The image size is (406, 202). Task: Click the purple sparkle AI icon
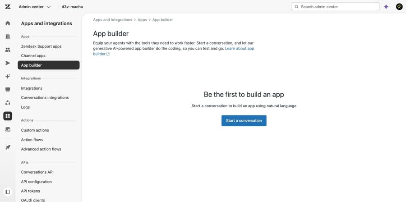386,7
